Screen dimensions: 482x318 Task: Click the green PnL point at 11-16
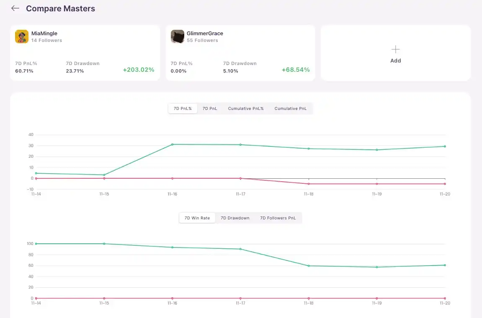click(x=172, y=144)
